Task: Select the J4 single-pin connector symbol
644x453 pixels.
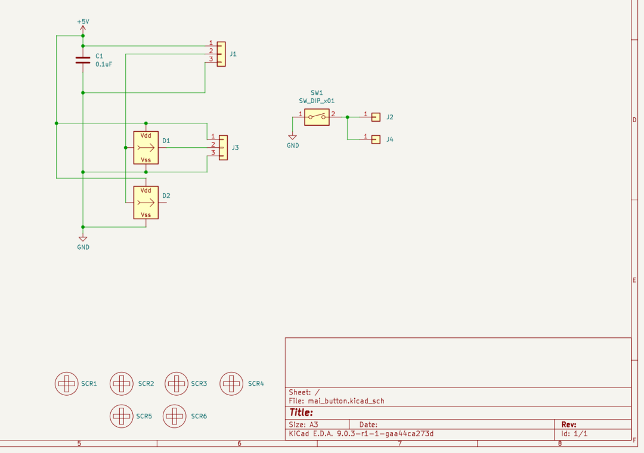Action: pyautogui.click(x=376, y=139)
